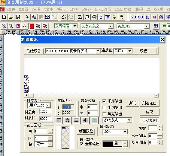Click the 结束 button
170x156 pixels.
pyautogui.click(x=149, y=112)
